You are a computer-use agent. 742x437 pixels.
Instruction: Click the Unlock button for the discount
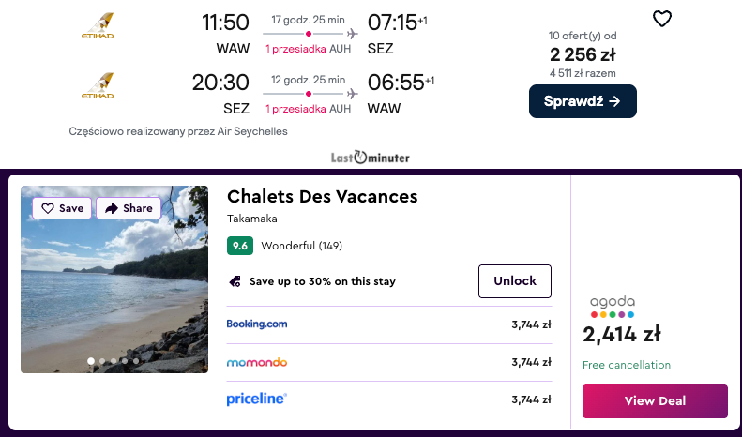[515, 280]
